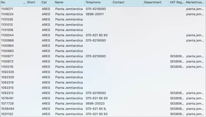206x117 pixels.
Task: Click AREG category in row 1100963
Action: point(46,51)
